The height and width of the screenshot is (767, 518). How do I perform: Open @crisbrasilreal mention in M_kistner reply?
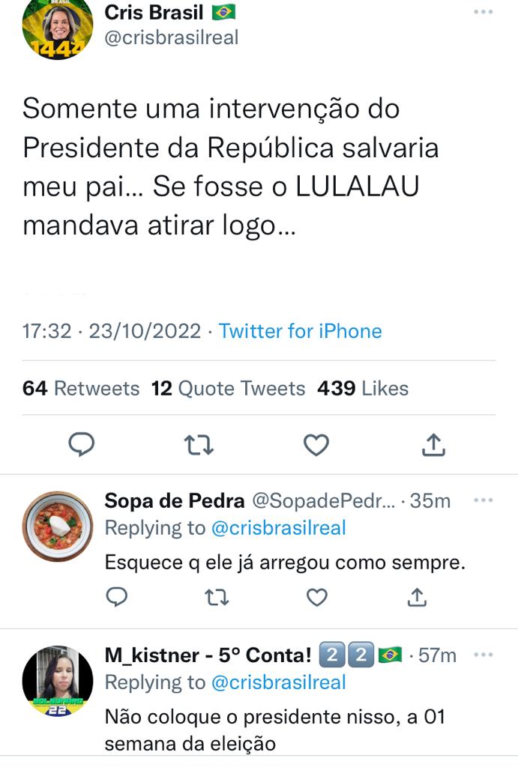click(279, 683)
